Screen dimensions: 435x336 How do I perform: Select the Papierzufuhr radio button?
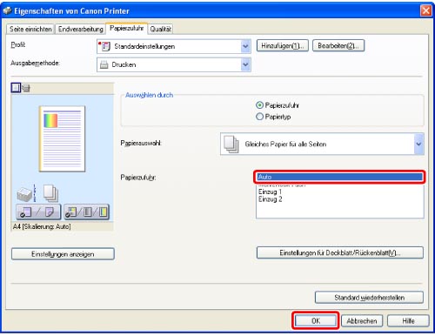tap(259, 105)
